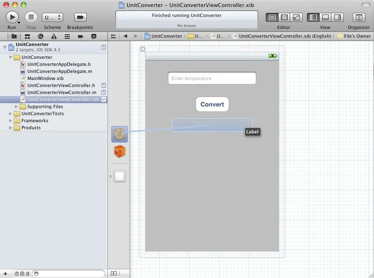Toggle the Breakpoints button
Viewport: 374px width, 278px height.
click(80, 17)
